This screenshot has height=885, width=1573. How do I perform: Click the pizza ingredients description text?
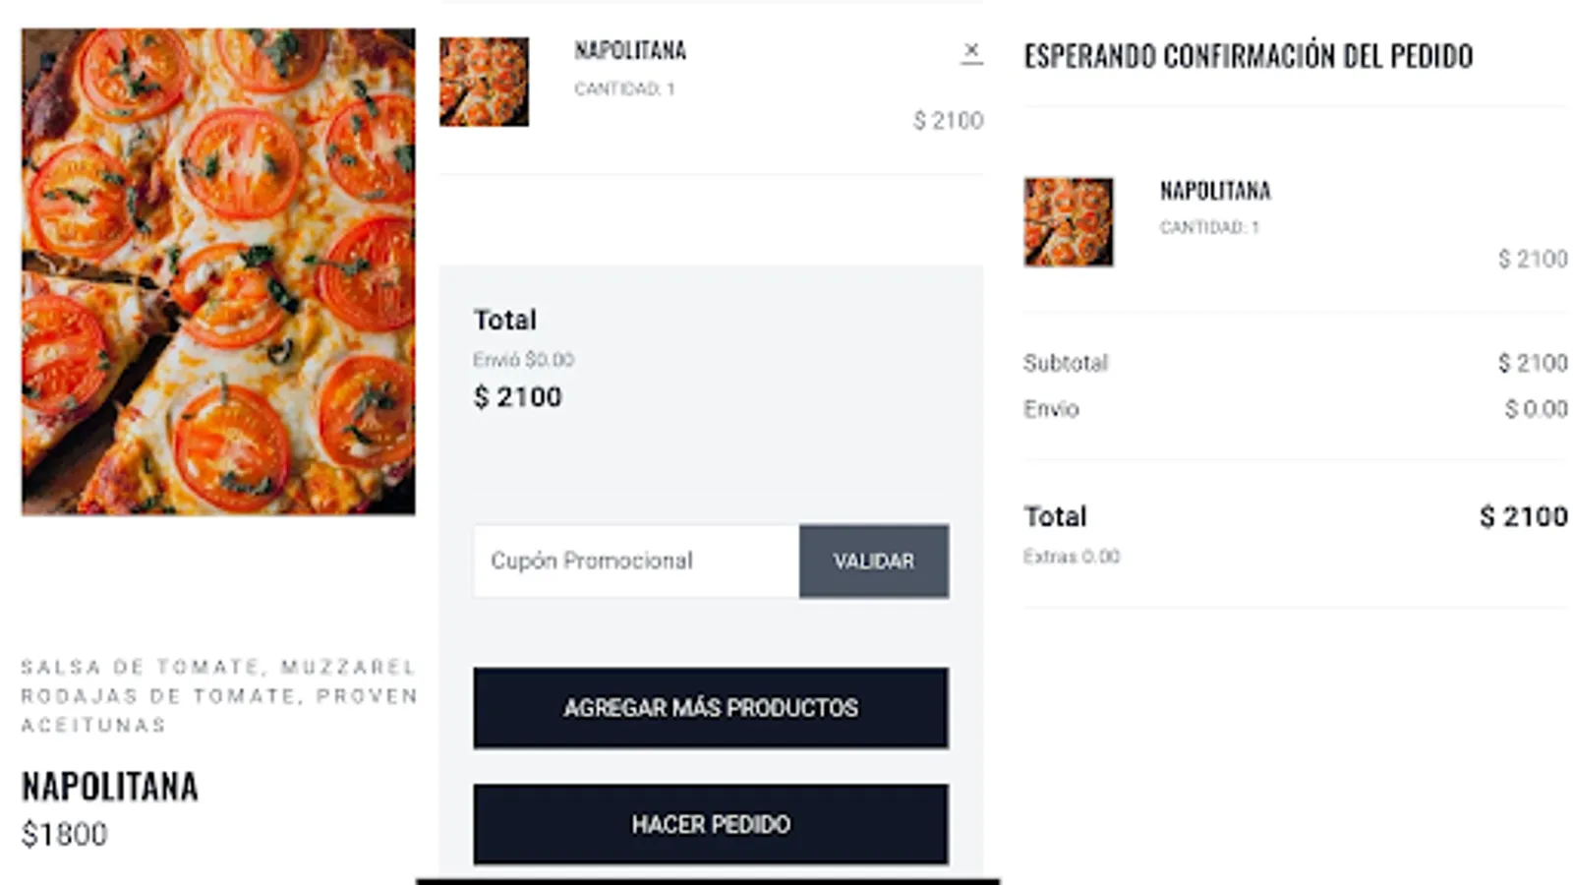[218, 695]
